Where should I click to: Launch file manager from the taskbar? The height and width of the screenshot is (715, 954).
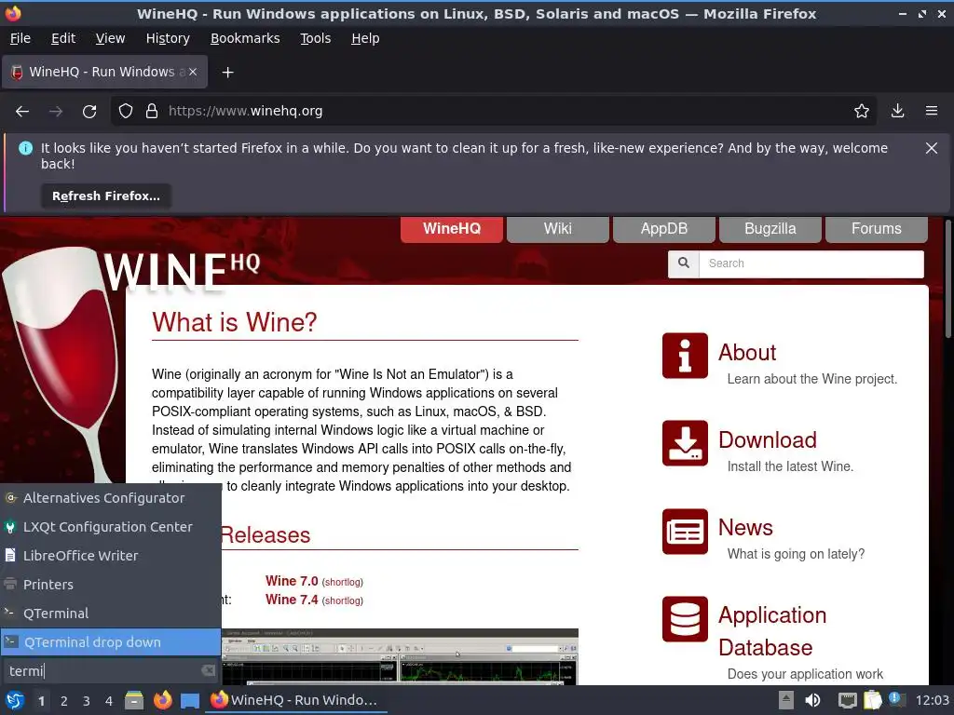[134, 700]
